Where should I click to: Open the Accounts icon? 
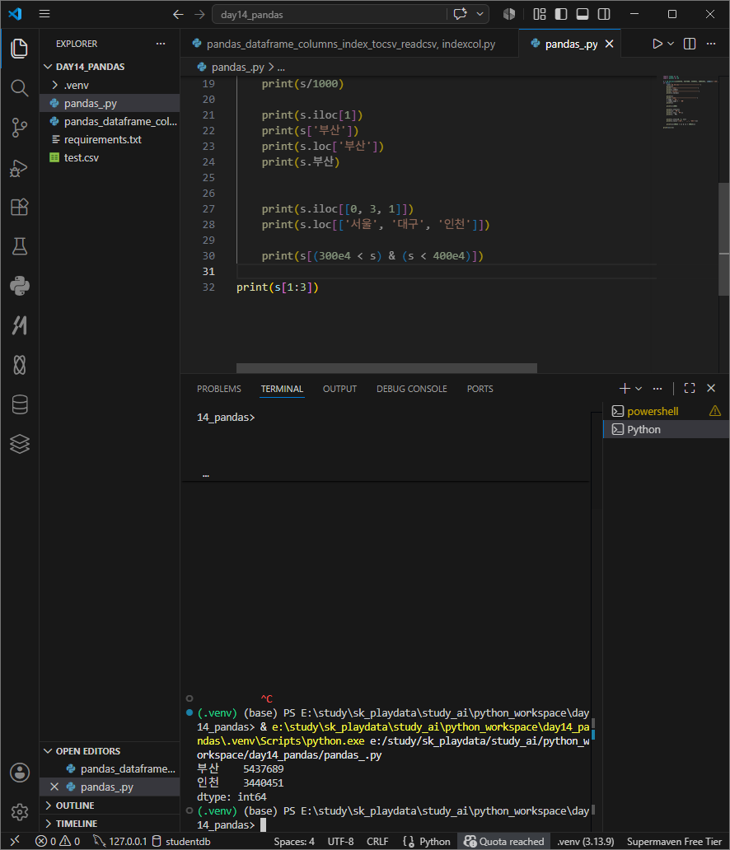20,773
